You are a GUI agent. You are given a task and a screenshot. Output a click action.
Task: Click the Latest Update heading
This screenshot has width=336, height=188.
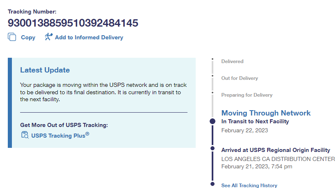click(45, 70)
